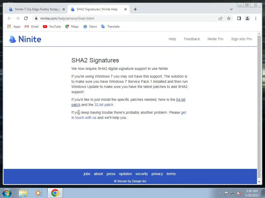
Task: Open the Translate bookmark
Action: 110,27
